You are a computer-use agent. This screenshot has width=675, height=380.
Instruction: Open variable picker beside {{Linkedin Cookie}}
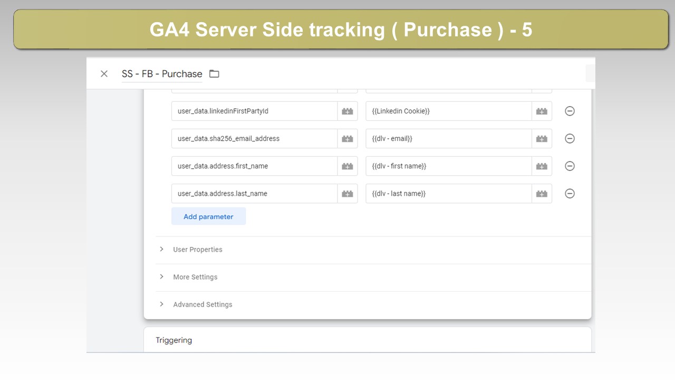542,111
